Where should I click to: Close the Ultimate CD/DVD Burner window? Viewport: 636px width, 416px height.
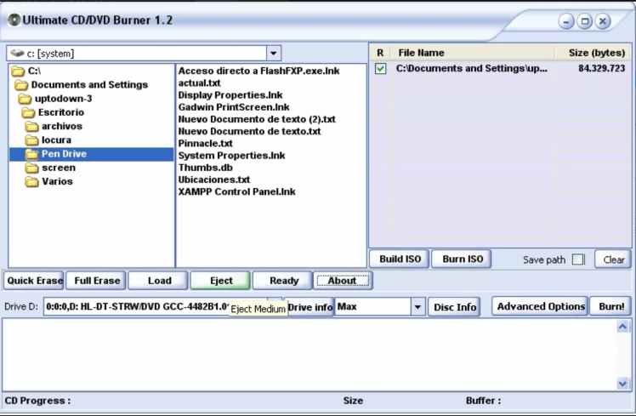pyautogui.click(x=603, y=21)
